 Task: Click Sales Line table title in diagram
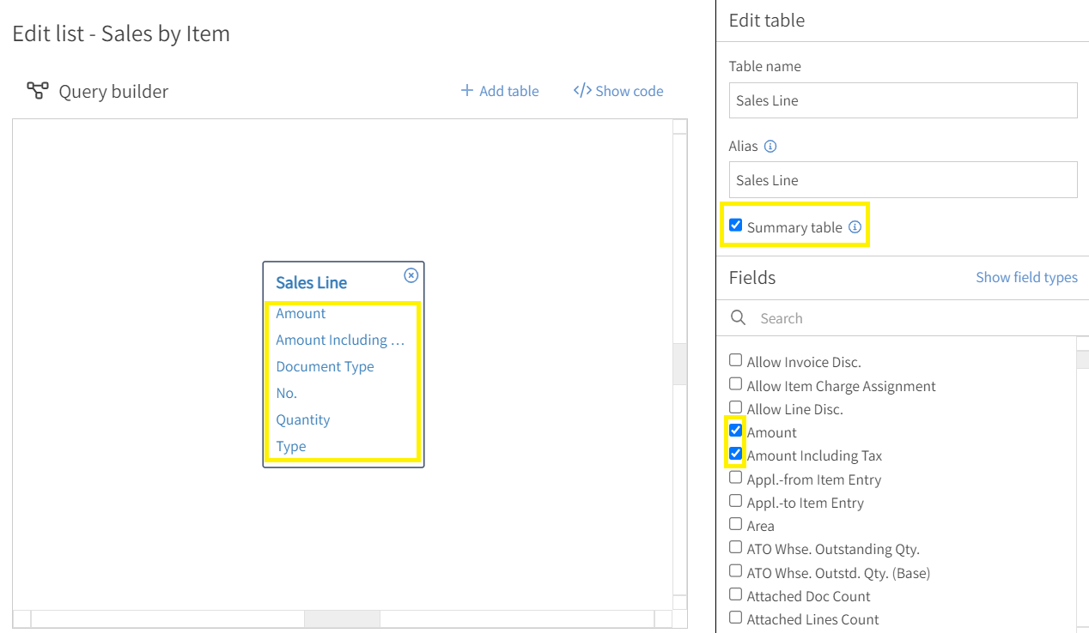(311, 282)
